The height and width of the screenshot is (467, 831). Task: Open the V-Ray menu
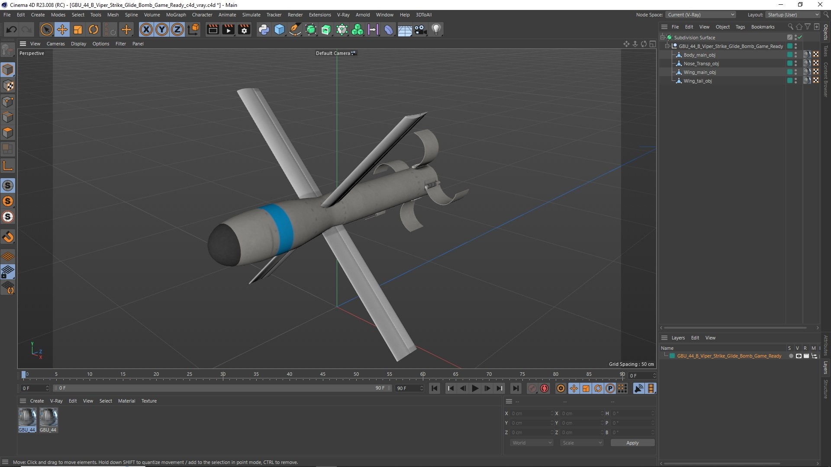coord(343,15)
